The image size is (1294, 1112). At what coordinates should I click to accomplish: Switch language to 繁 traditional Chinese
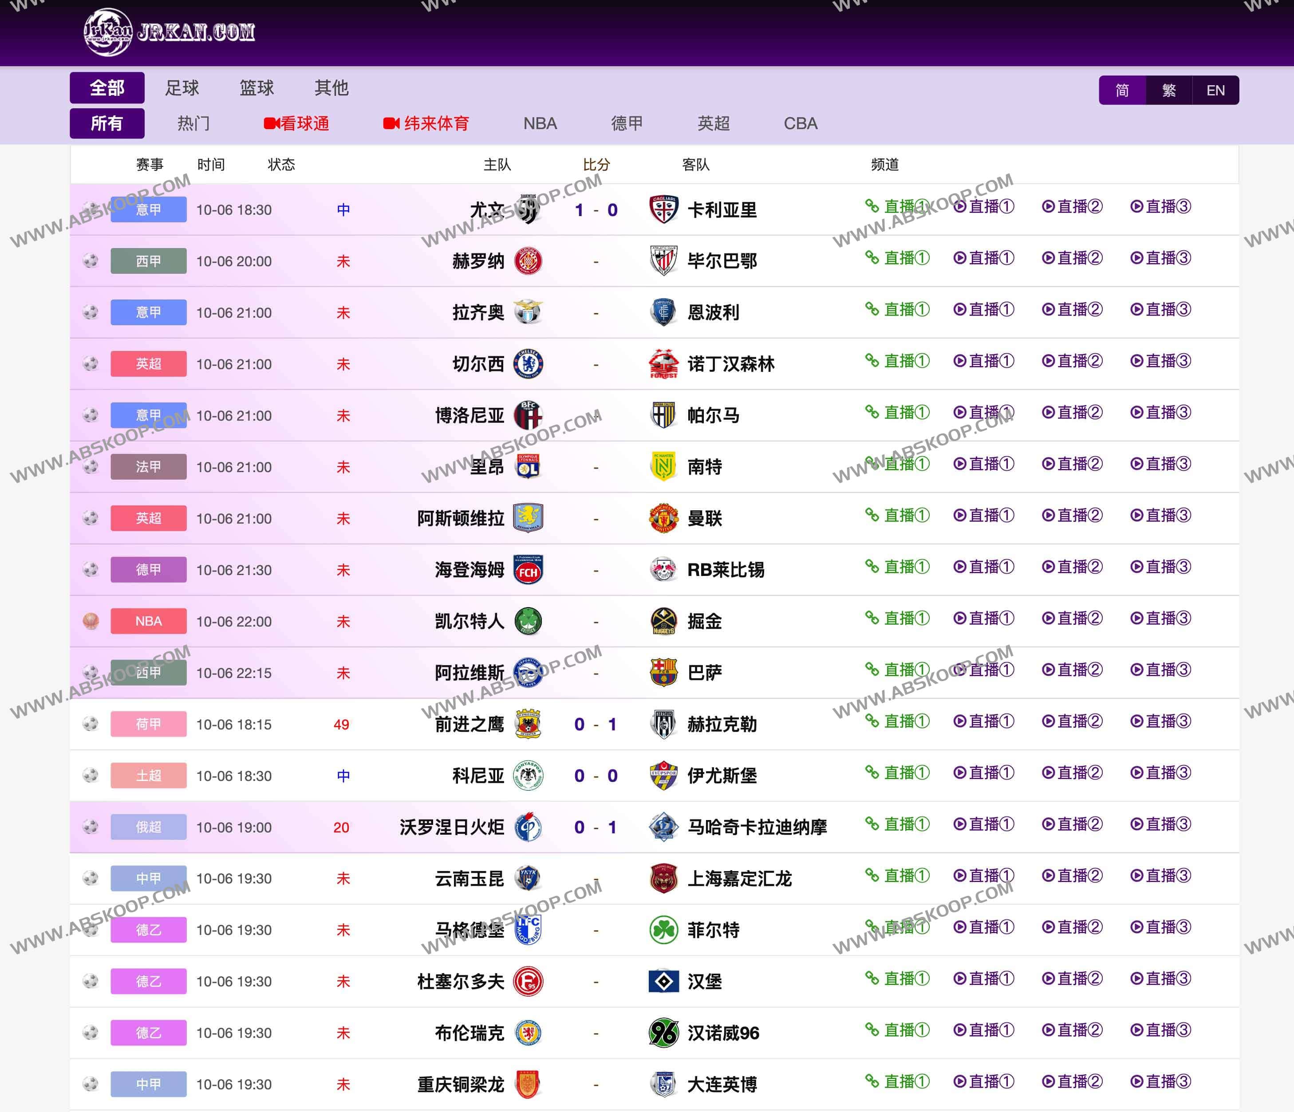coord(1168,91)
